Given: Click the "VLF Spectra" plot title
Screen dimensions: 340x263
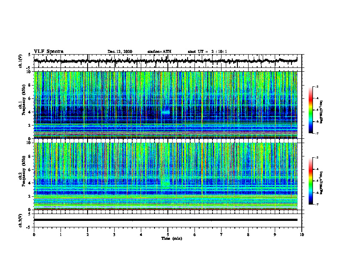Looking at the screenshot, I should (x=49, y=52).
